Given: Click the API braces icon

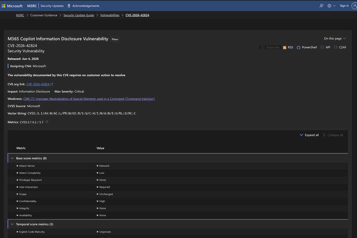Looking at the screenshot, I should click(x=322, y=47).
